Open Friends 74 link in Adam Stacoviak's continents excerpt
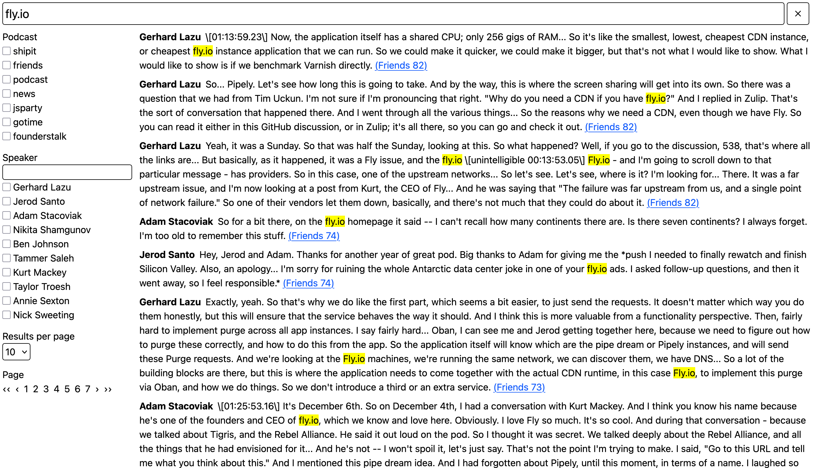 [314, 236]
